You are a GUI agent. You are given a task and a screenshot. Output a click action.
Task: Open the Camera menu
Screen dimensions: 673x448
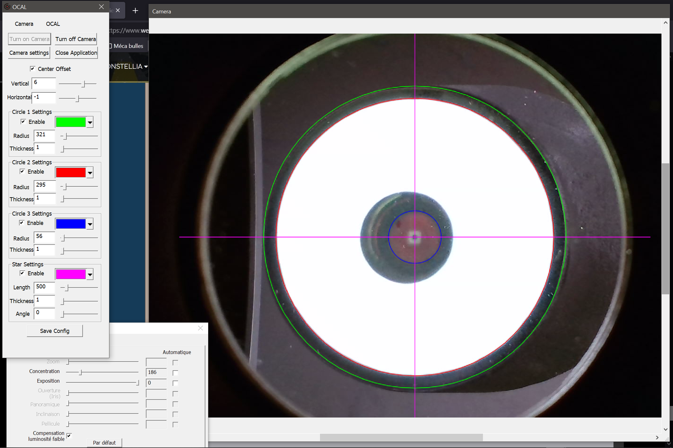[24, 24]
